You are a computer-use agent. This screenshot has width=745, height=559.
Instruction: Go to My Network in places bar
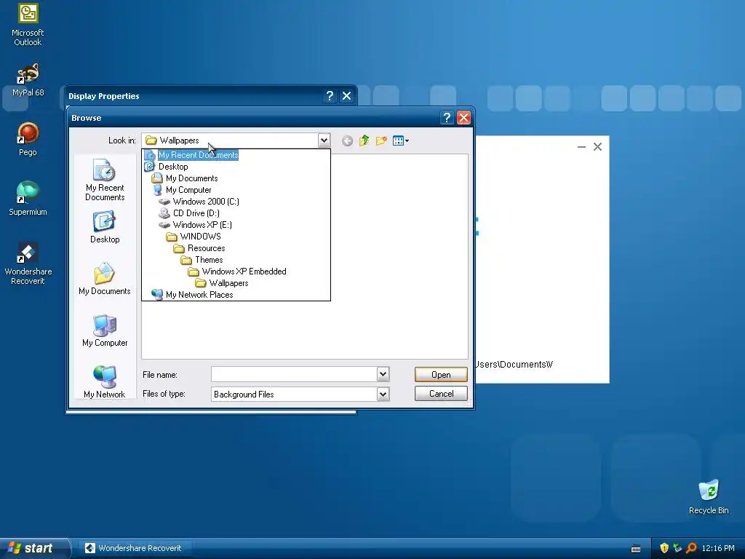point(105,381)
